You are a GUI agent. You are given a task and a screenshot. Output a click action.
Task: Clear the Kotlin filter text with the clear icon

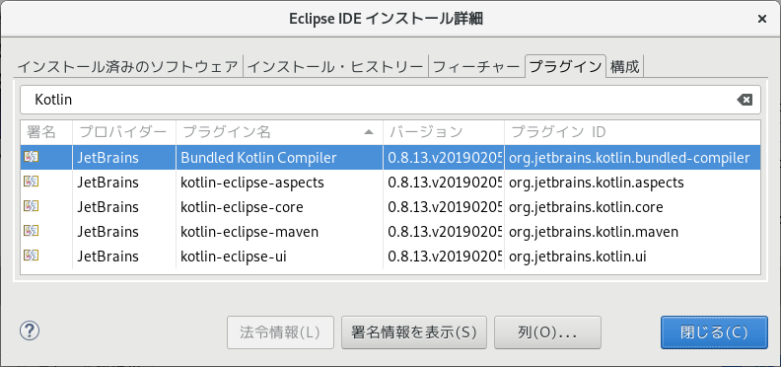[745, 100]
